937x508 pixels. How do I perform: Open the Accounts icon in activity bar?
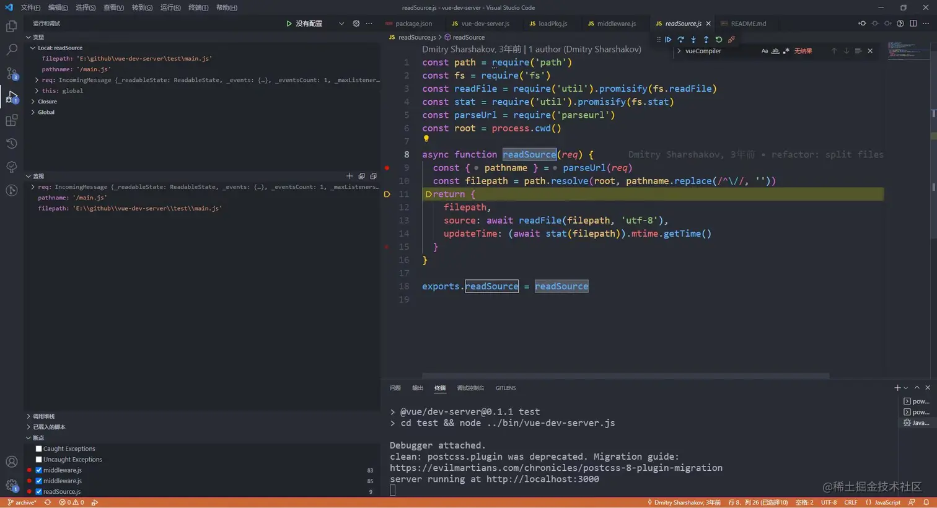(11, 462)
